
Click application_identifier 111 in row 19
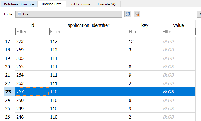[x=88, y=58]
